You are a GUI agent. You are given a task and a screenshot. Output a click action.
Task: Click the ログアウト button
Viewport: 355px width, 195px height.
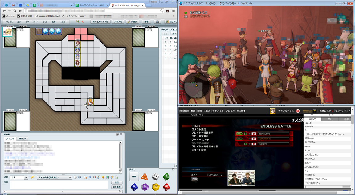171,22
